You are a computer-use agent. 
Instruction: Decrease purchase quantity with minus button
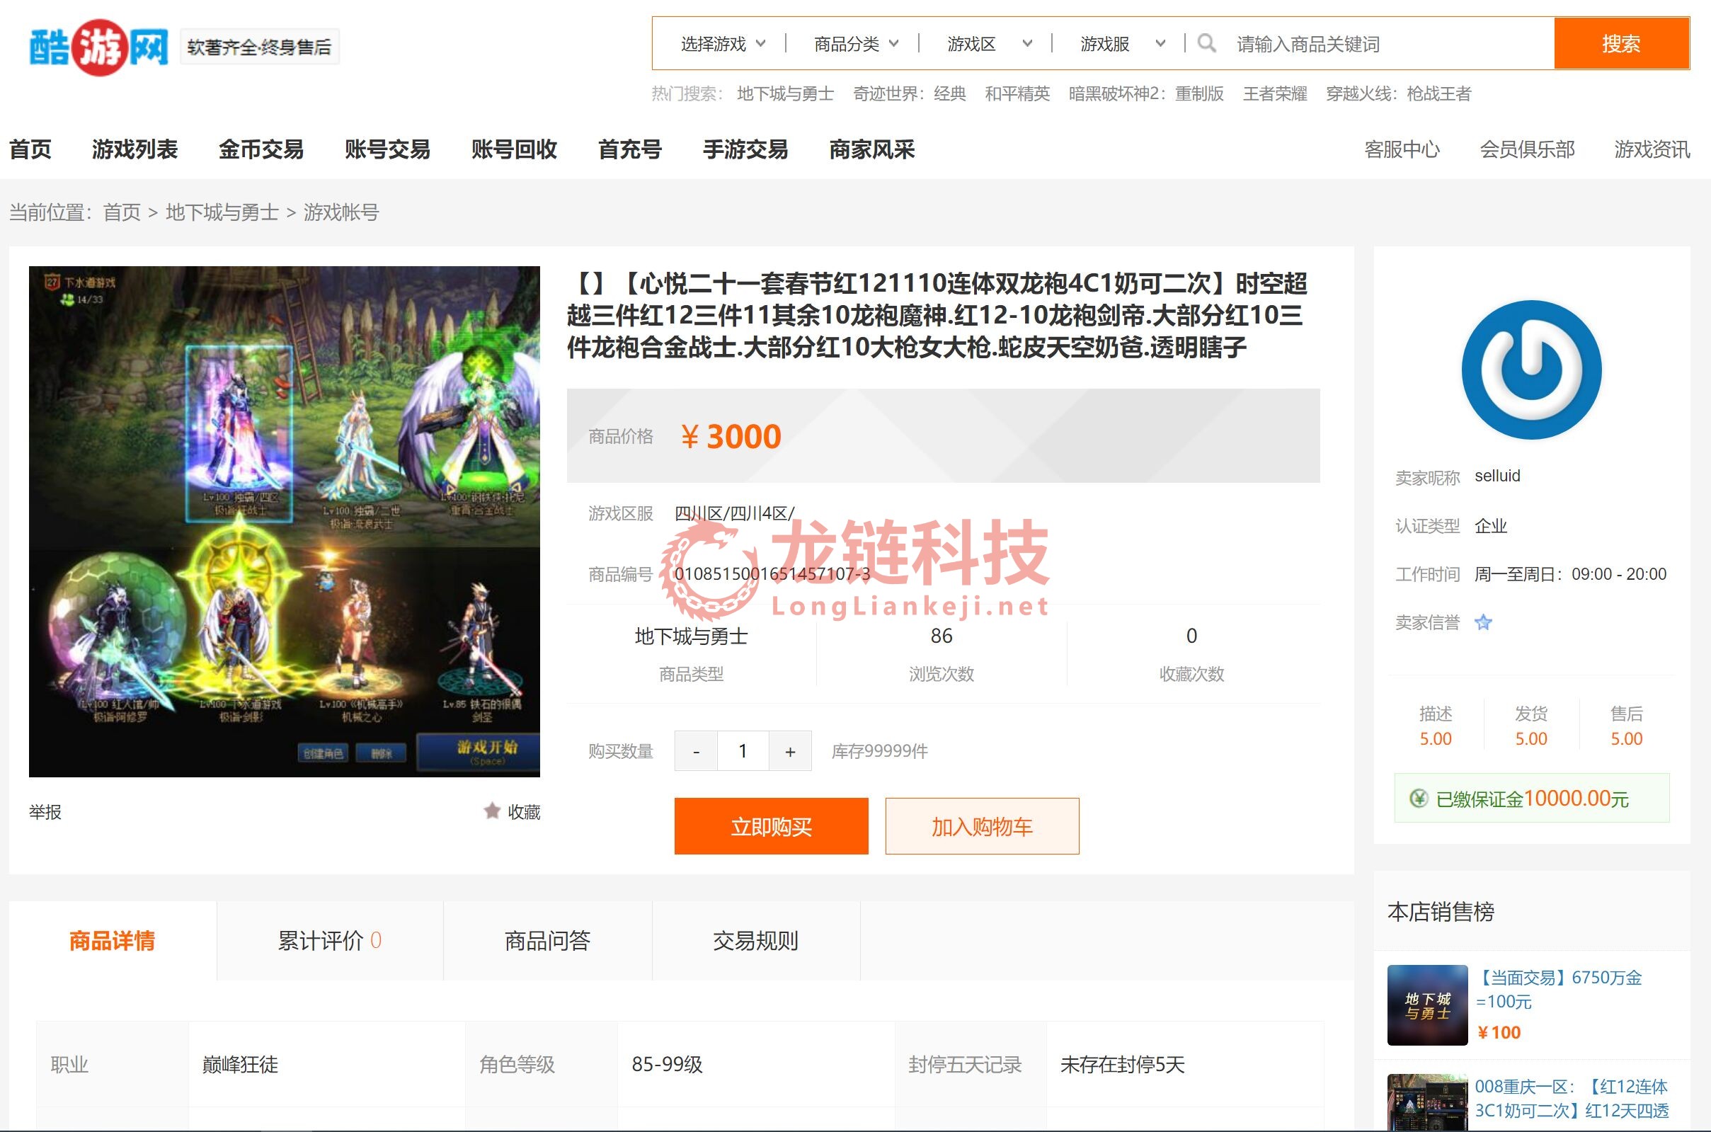pyautogui.click(x=696, y=751)
